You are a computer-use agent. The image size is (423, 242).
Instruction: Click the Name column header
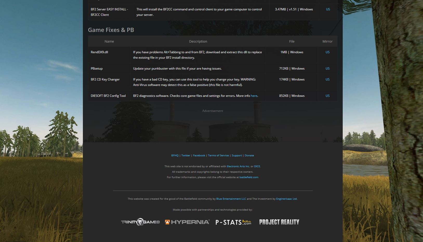tap(109, 42)
